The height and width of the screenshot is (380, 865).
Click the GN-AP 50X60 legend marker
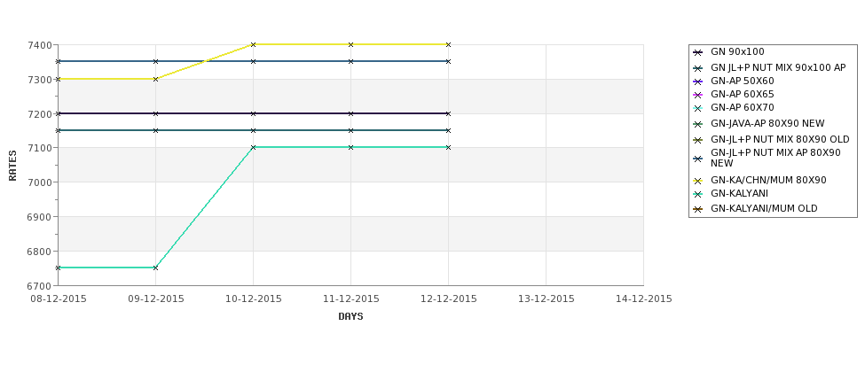point(698,81)
